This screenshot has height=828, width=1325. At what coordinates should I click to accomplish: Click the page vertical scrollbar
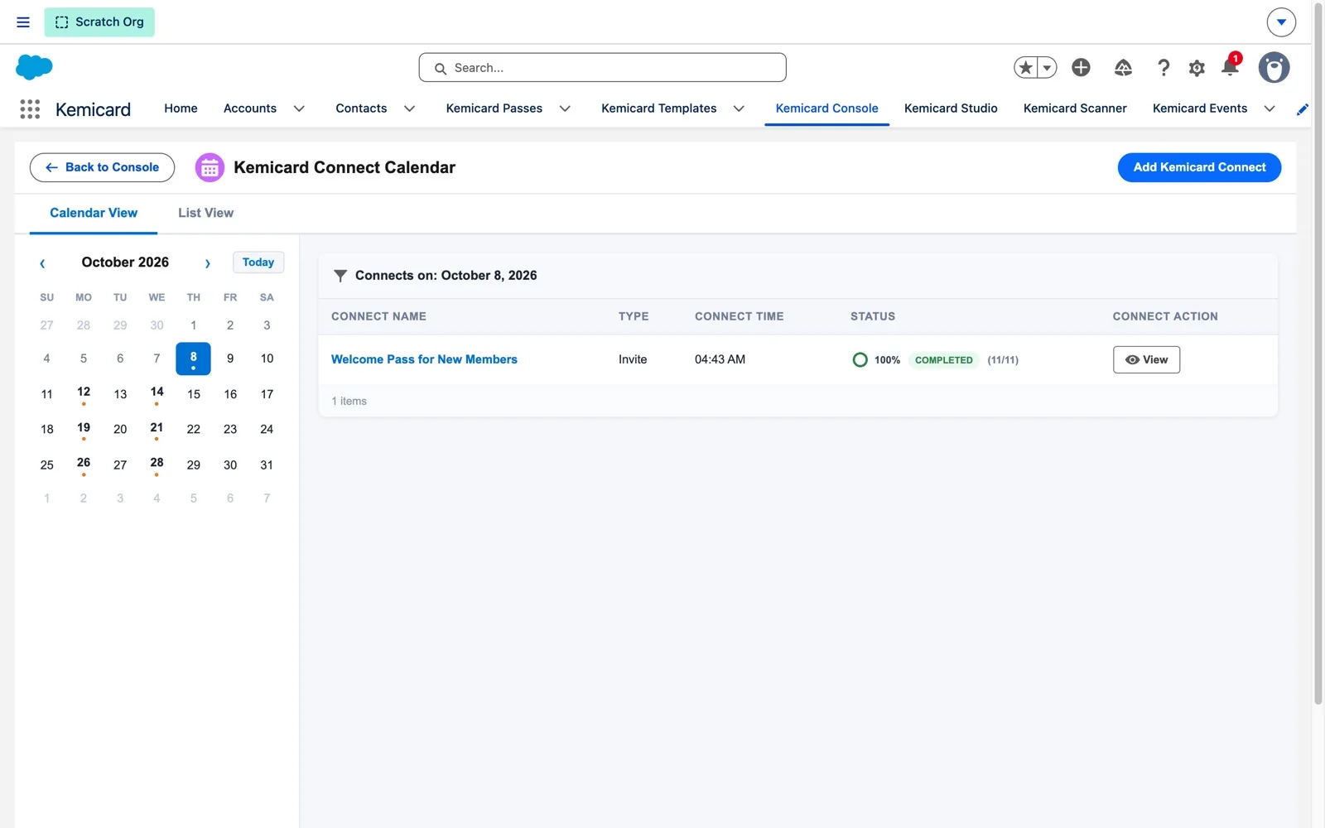(1318, 354)
